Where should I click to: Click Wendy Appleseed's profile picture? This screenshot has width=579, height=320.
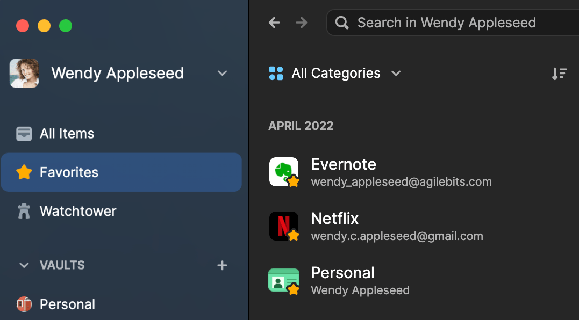point(24,73)
